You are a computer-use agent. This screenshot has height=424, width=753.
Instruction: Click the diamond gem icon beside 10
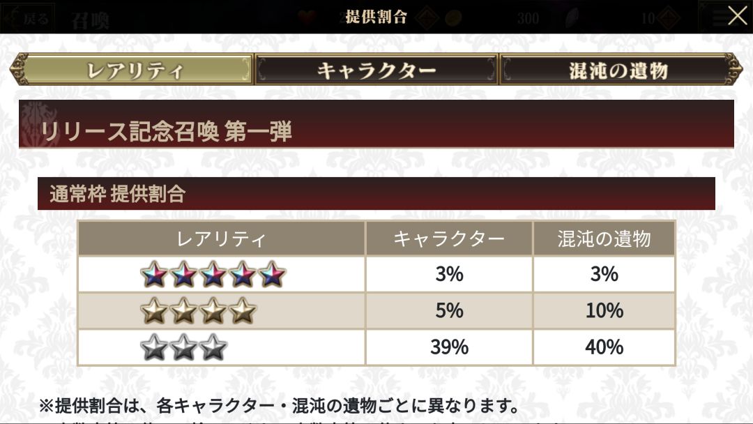[x=669, y=18]
